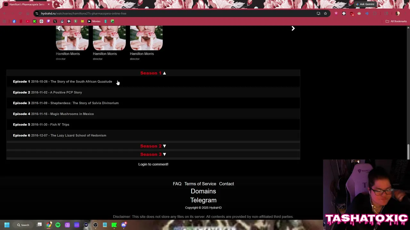Click the blue sound waves extension icon
The height and width of the screenshot is (230, 410).
click(367, 13)
